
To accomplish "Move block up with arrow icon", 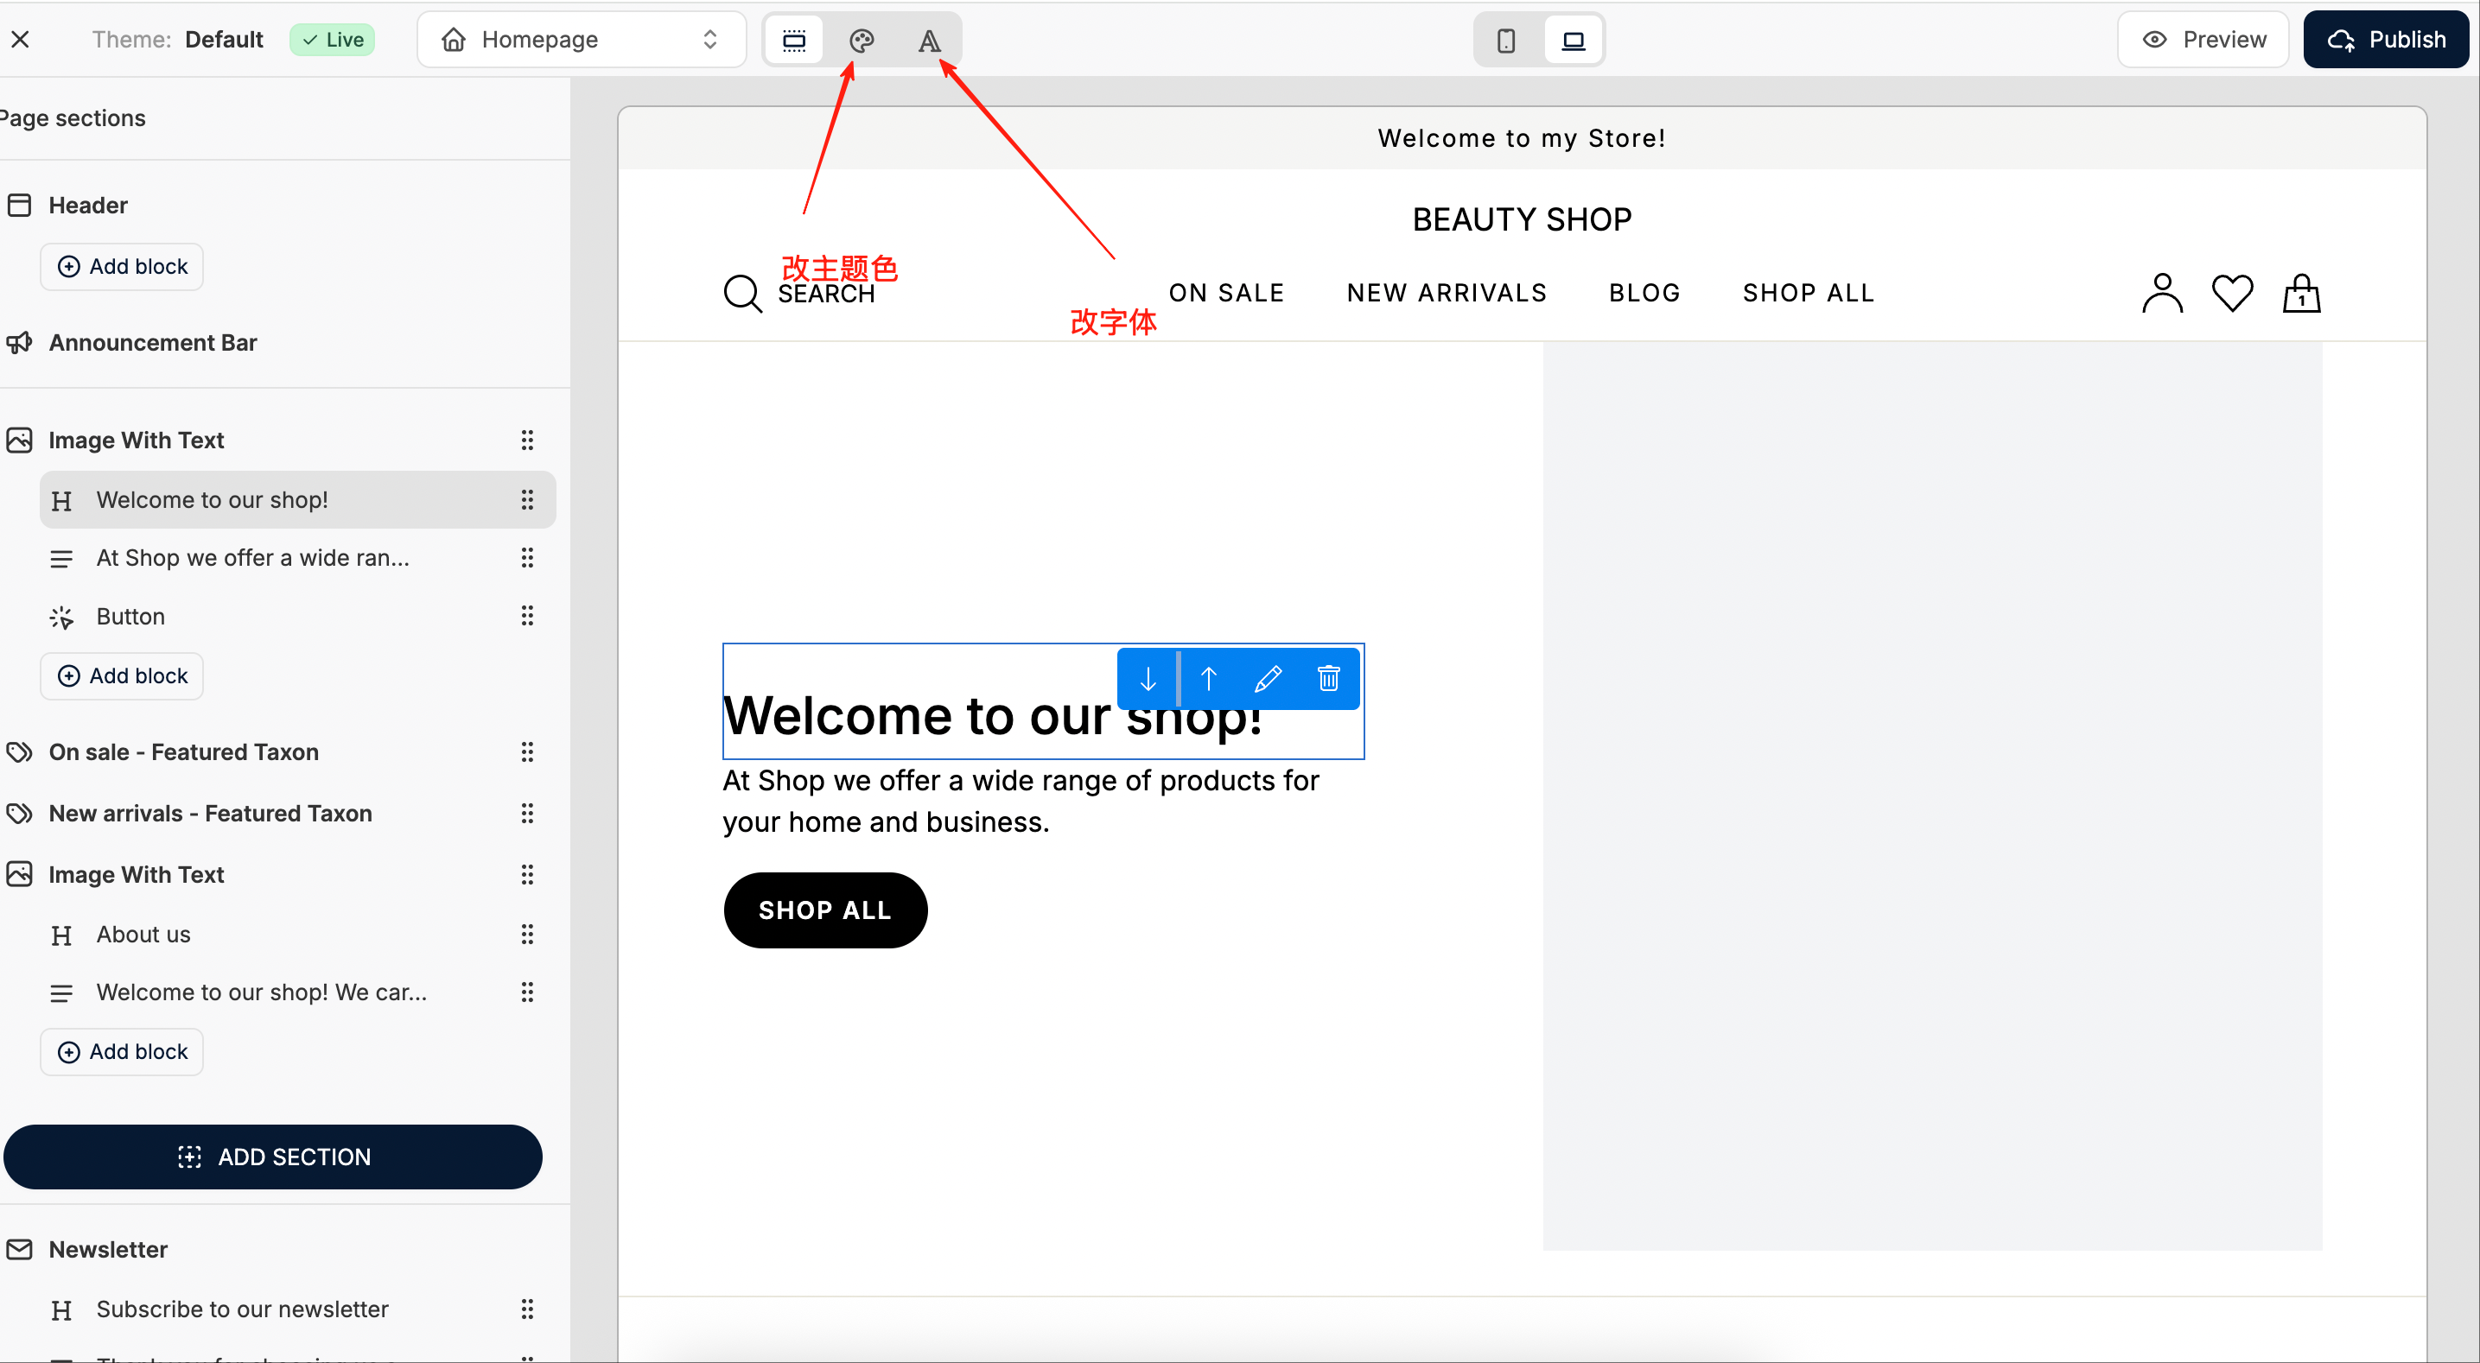I will (x=1208, y=679).
